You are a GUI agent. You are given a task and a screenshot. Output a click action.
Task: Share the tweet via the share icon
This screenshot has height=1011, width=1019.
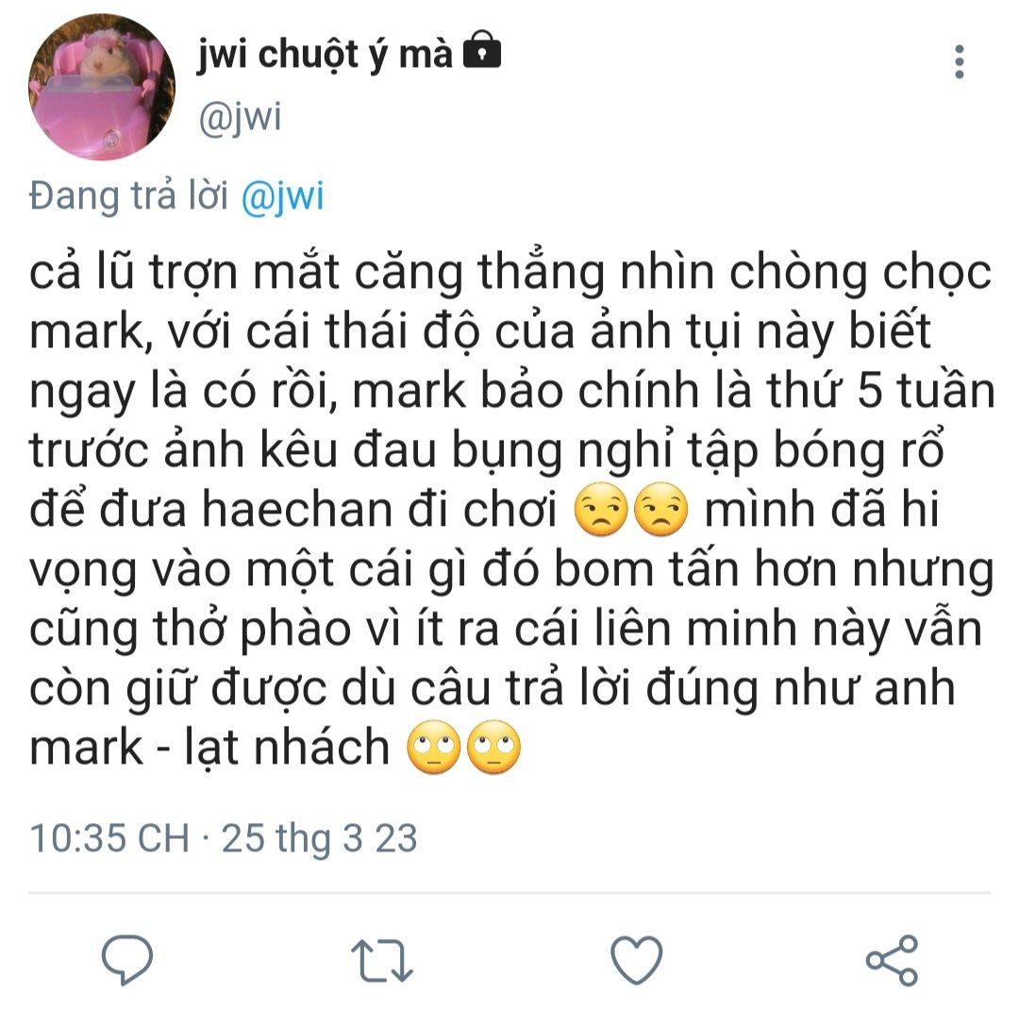[892, 960]
